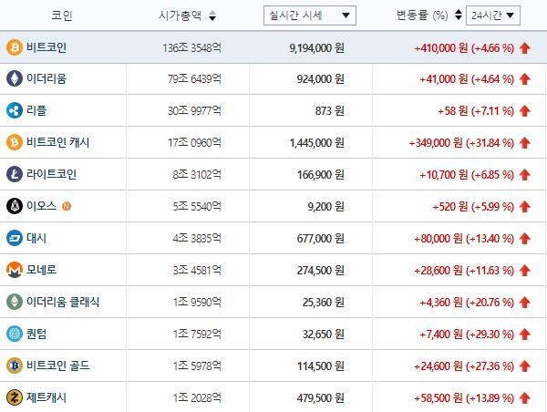The image size is (547, 412).
Task: Expand the 24시간 period dropdown
Action: [x=492, y=15]
